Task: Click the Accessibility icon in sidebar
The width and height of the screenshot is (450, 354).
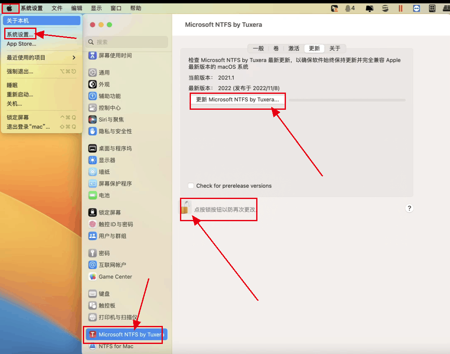Action: coord(93,96)
